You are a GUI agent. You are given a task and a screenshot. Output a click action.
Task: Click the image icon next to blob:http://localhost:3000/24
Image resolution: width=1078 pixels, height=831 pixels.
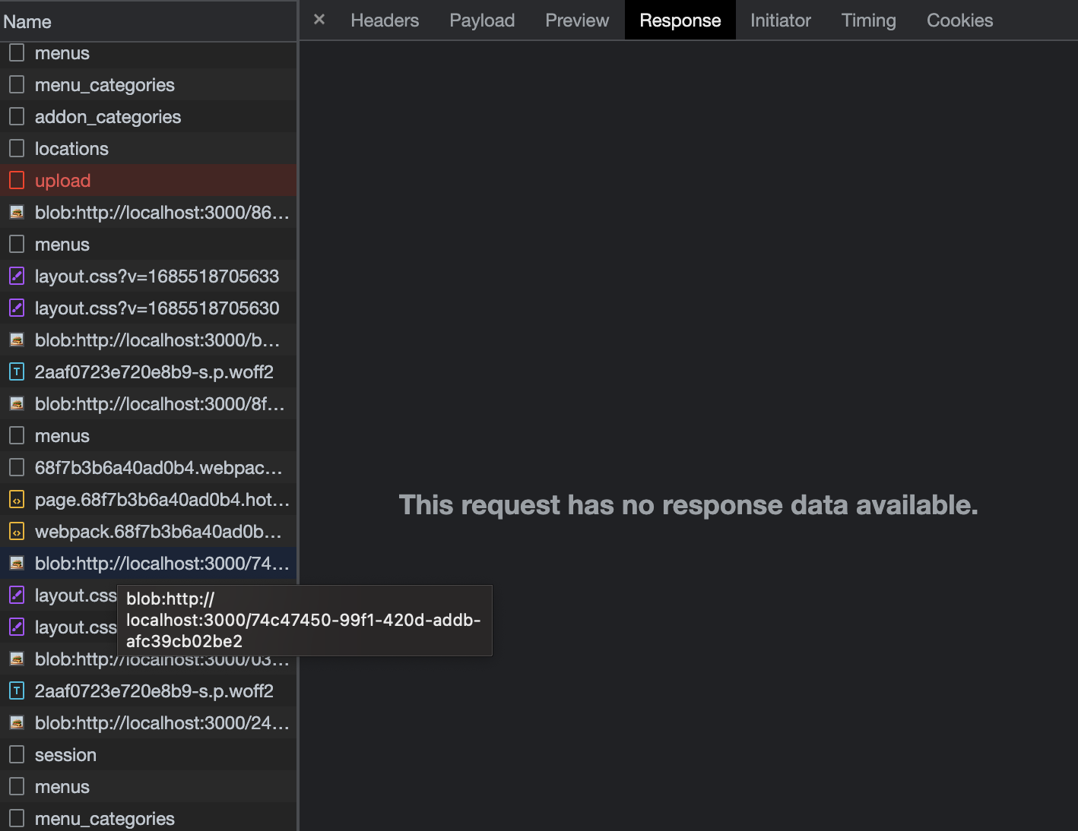(x=17, y=722)
